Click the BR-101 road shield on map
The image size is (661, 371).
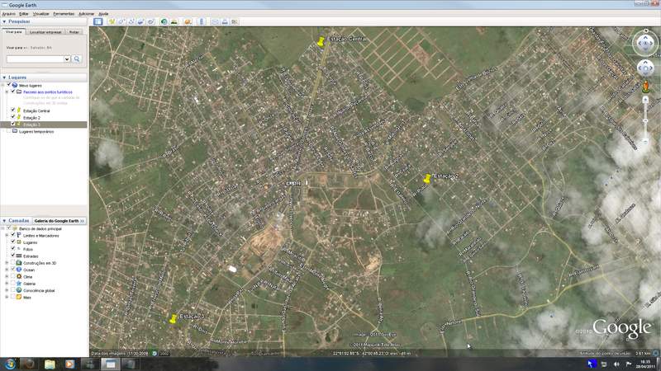[293, 183]
